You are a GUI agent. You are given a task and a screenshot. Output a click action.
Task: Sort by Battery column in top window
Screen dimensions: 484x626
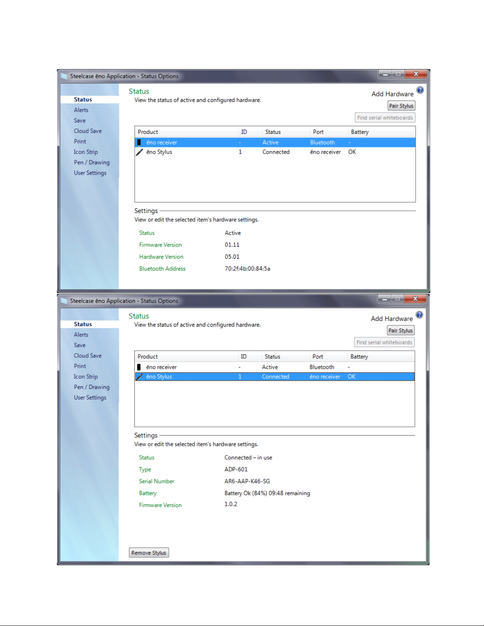(x=382, y=132)
